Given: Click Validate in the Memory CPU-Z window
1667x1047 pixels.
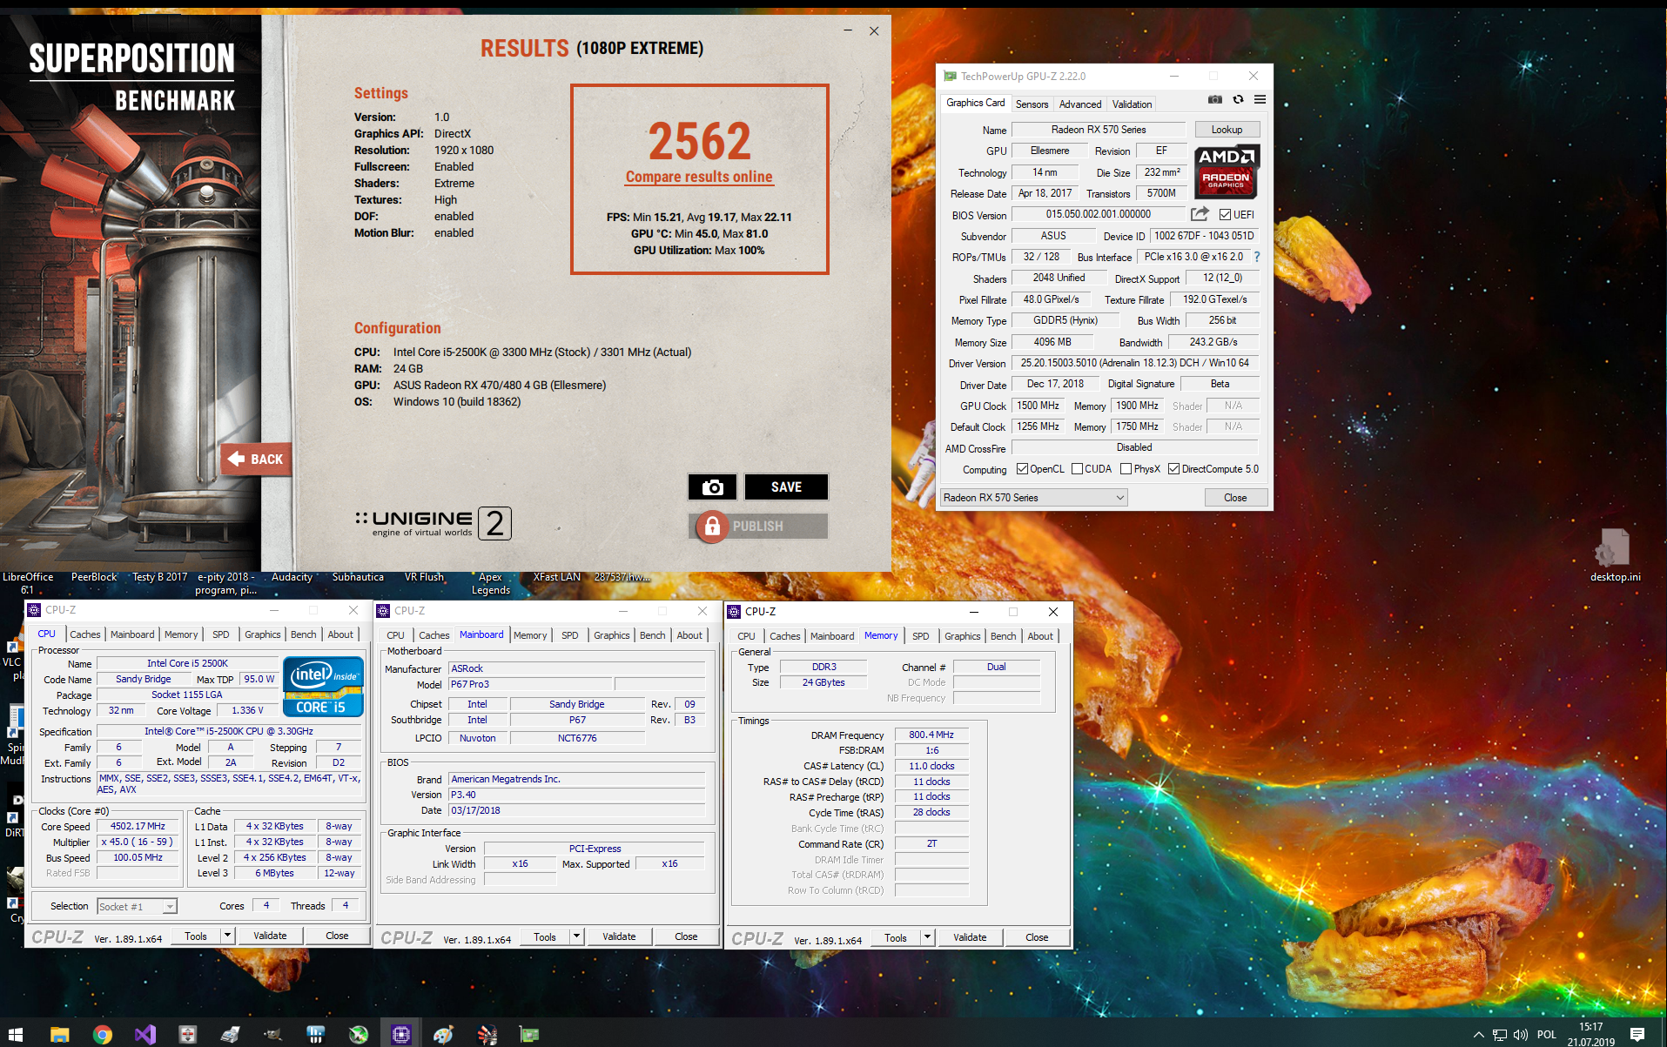Looking at the screenshot, I should tap(970, 937).
